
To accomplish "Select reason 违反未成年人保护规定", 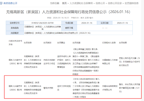I will click(x=64, y=58).
